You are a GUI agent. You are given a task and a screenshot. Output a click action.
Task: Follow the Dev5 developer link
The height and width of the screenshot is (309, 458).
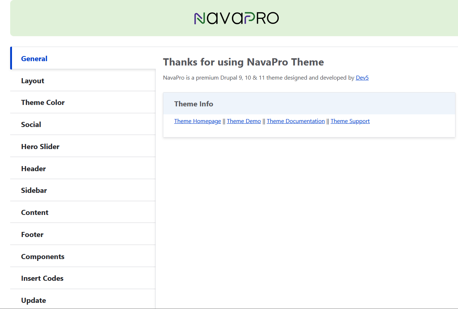(x=362, y=78)
